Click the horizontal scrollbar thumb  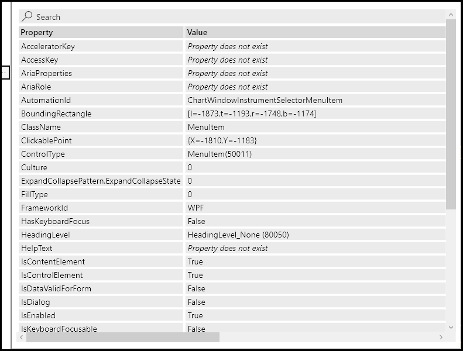point(122,338)
